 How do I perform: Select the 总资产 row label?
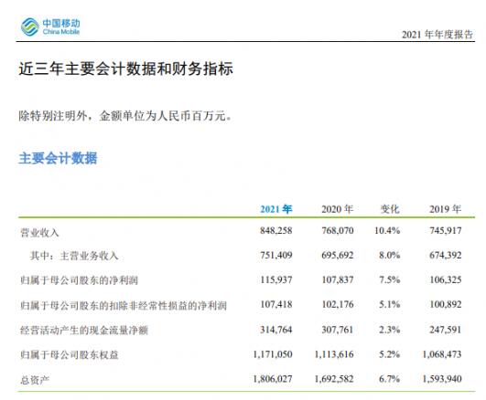click(35, 380)
